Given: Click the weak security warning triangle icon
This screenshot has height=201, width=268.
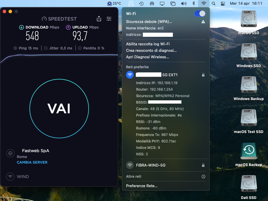Looking at the screenshot, I should (203, 21).
